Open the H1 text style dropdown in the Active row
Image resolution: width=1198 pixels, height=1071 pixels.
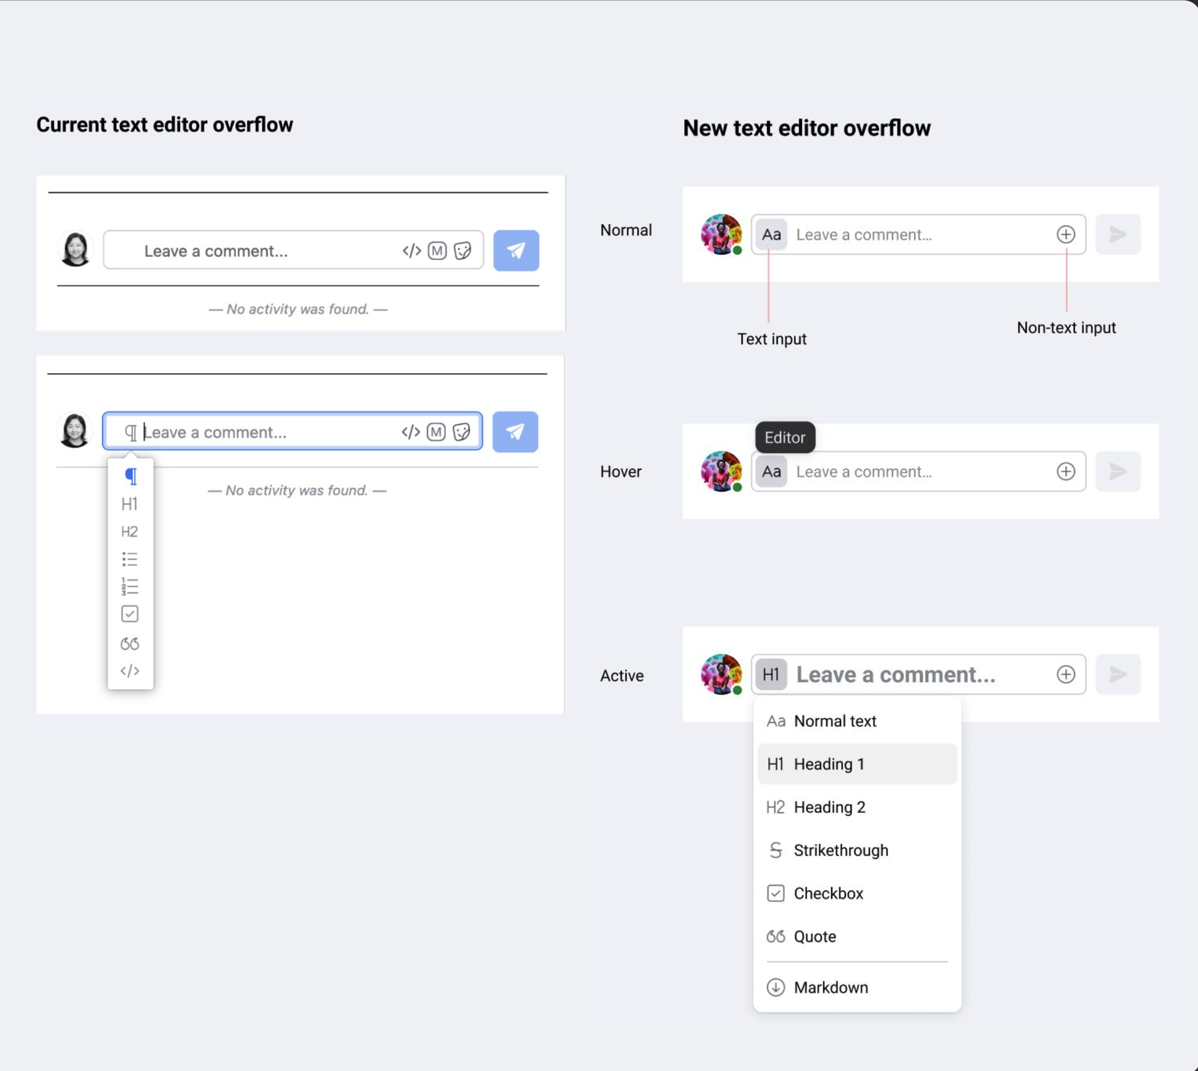point(771,674)
